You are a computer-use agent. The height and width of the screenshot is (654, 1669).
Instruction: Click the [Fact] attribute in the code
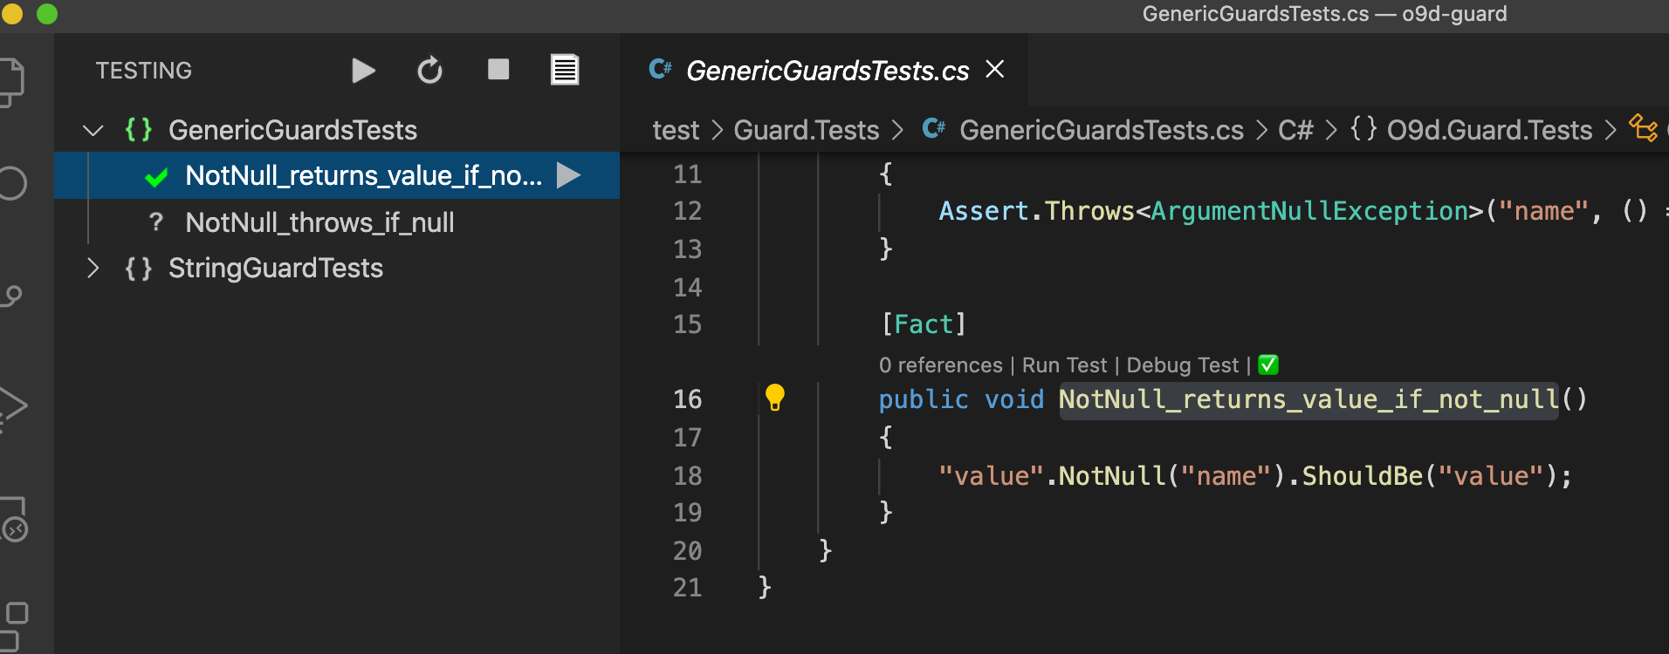pyautogui.click(x=924, y=324)
